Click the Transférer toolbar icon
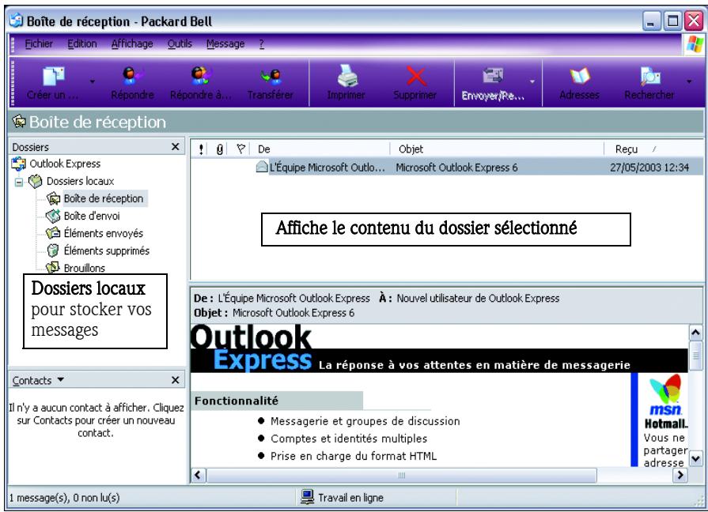 (271, 76)
